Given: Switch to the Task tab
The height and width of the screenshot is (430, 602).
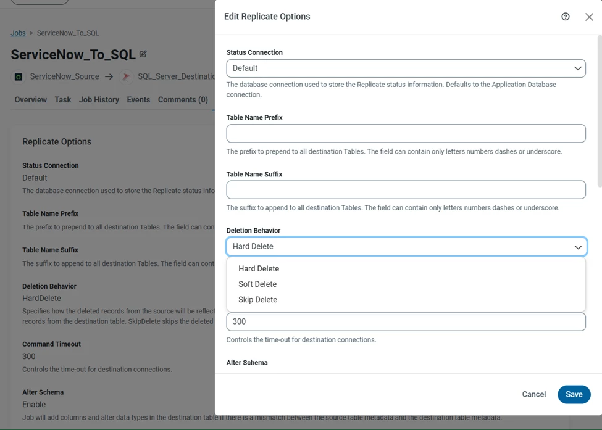Looking at the screenshot, I should (62, 100).
